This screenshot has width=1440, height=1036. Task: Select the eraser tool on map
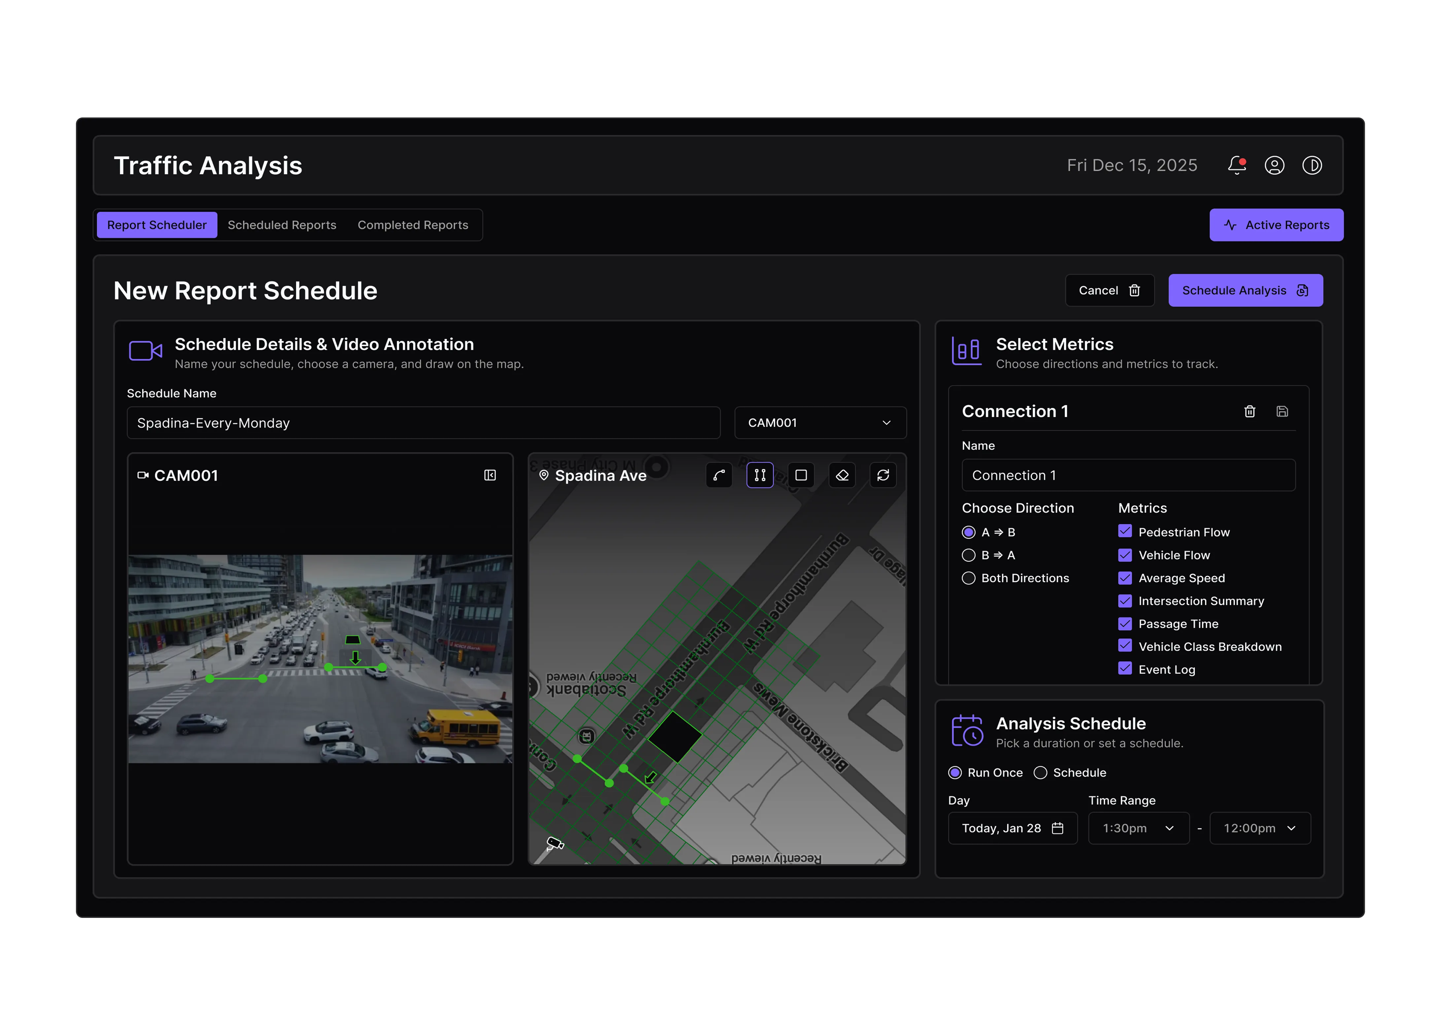(842, 475)
